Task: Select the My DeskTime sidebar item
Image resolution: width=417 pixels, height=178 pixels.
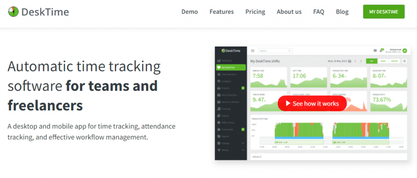Action: pos(231,68)
